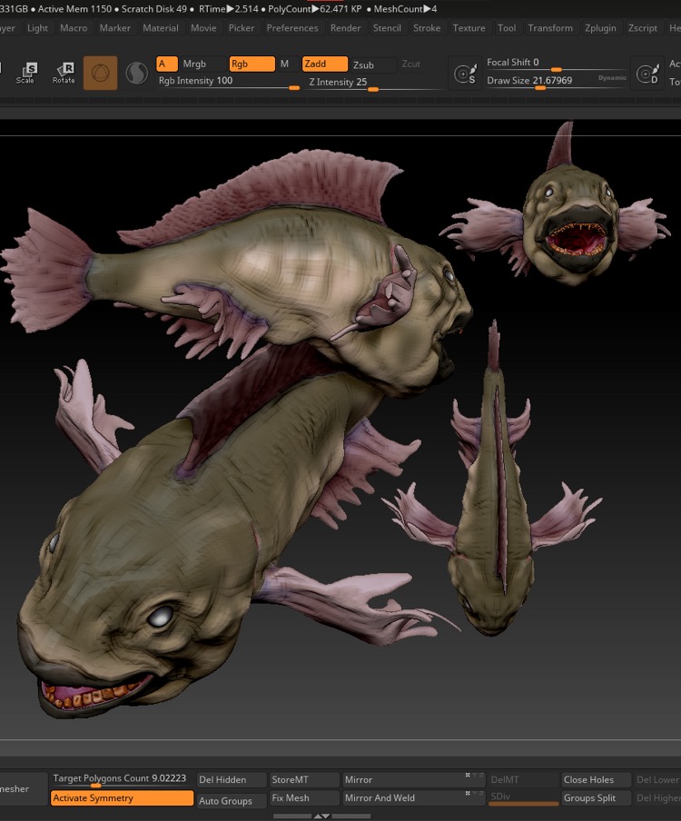Image resolution: width=681 pixels, height=821 pixels.
Task: Toggle the A button left of Mrgb
Action: tap(166, 64)
